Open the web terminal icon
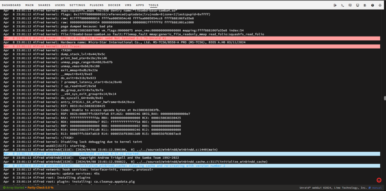Viewport: 386px width, 191px height. [x=342, y=5]
